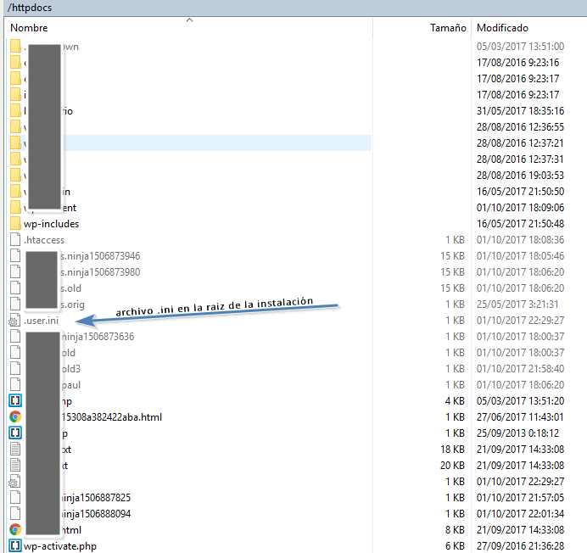Select file name ending s.orig
The width and height of the screenshot is (587, 553).
[73, 304]
